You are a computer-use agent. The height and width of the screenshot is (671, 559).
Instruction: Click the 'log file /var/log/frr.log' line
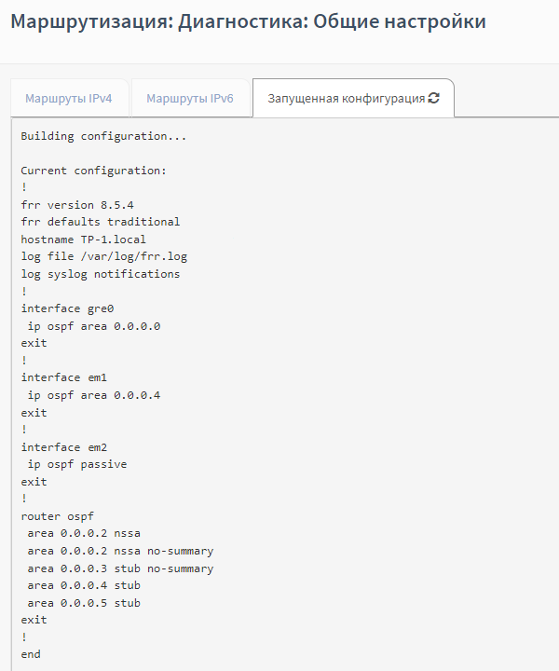[x=97, y=256]
